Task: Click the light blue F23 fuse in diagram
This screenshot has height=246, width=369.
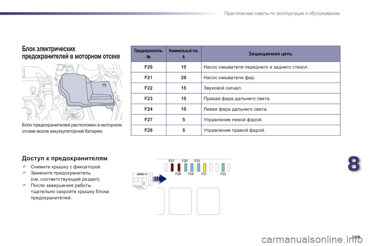Action: point(198,167)
